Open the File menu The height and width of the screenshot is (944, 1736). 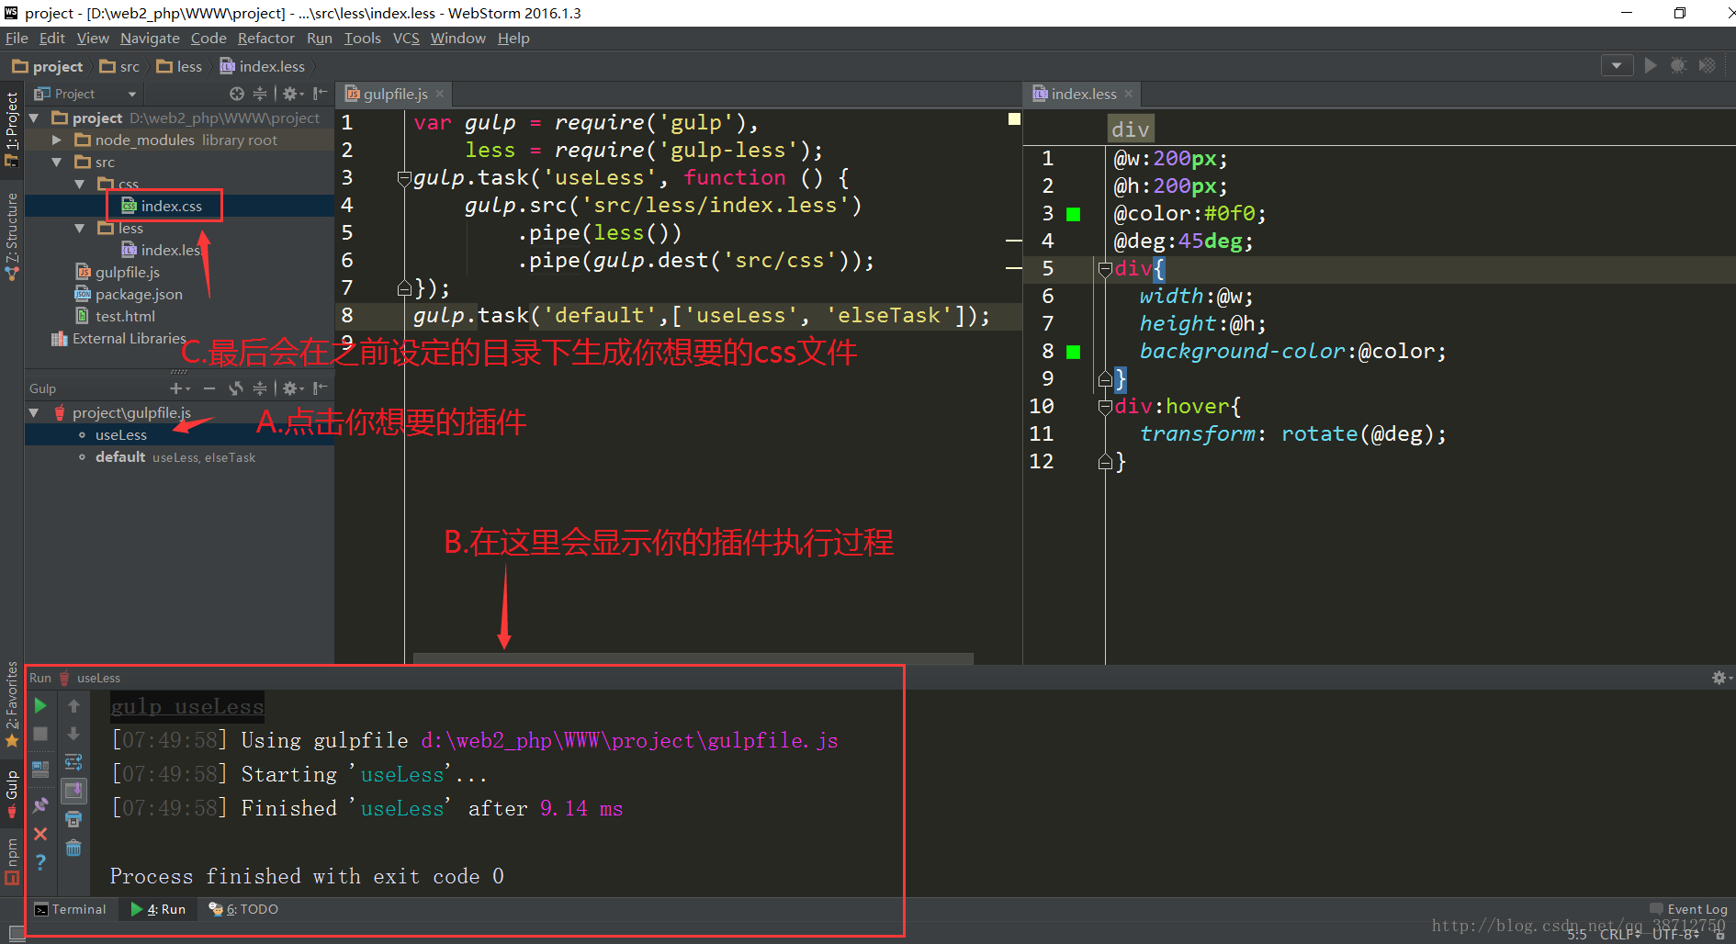(17, 39)
